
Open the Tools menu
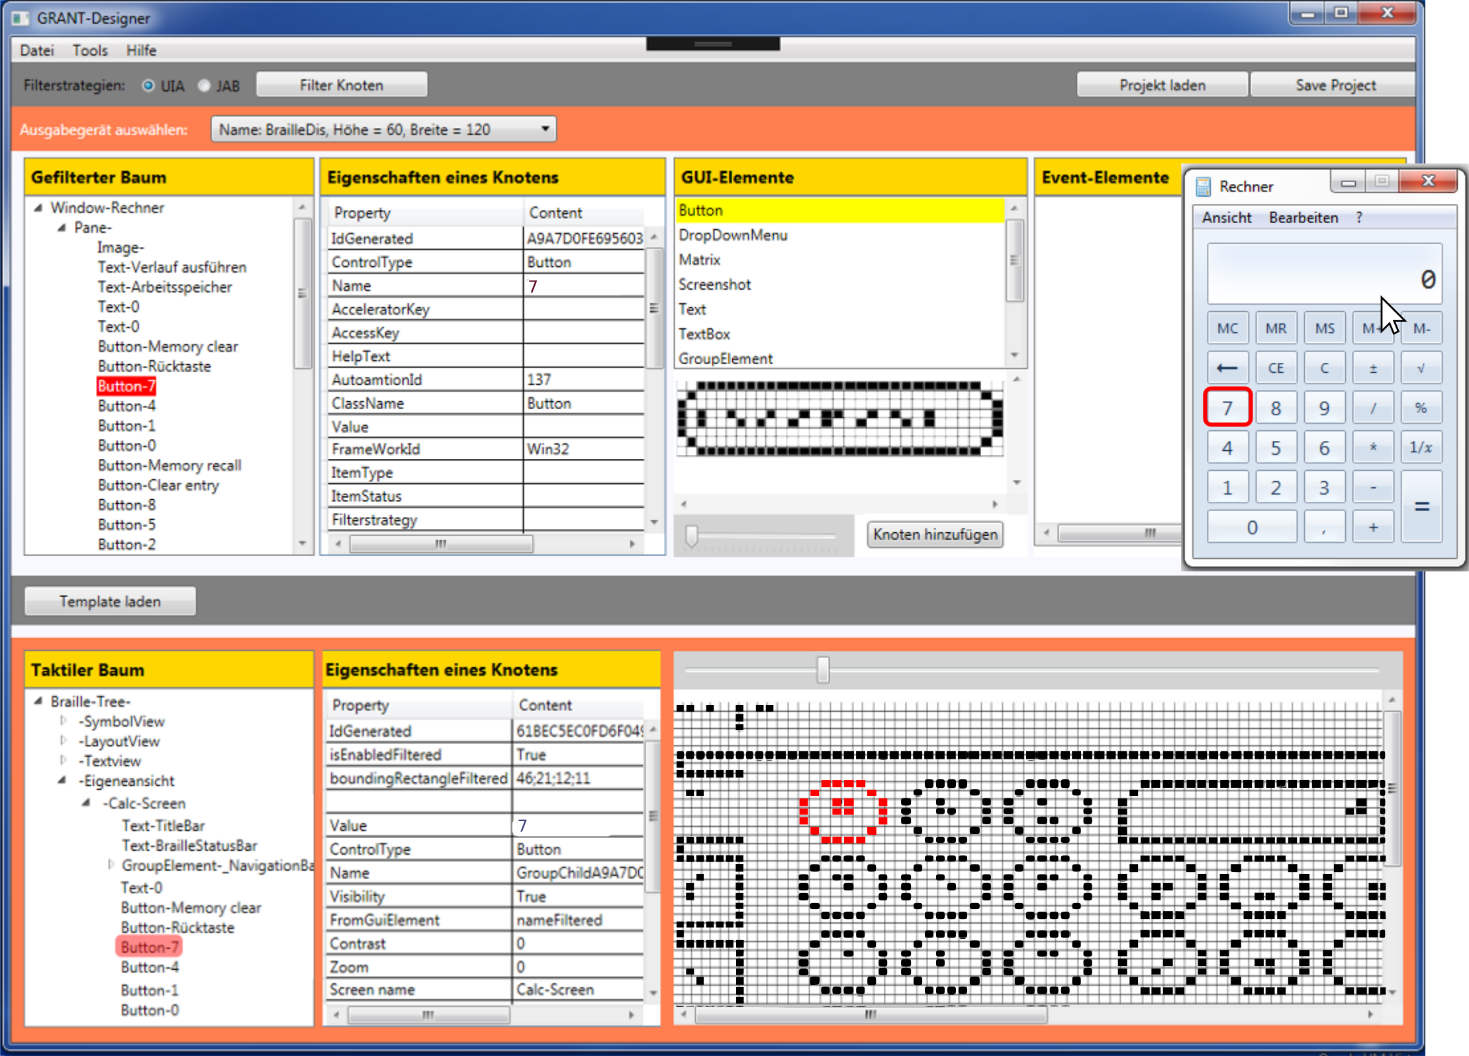(x=90, y=50)
